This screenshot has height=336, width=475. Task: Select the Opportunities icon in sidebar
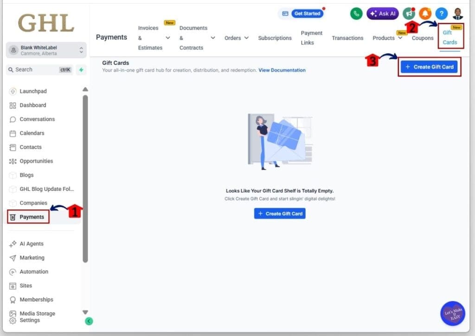point(13,161)
